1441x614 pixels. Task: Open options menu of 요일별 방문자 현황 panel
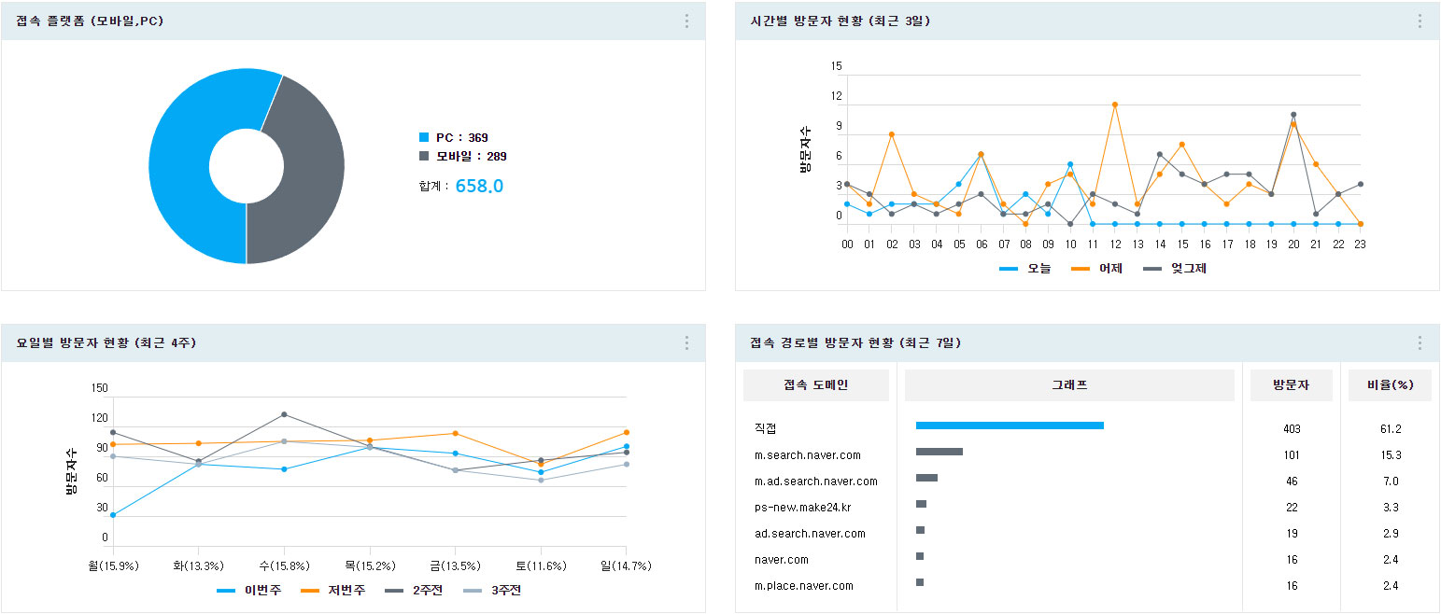(686, 342)
